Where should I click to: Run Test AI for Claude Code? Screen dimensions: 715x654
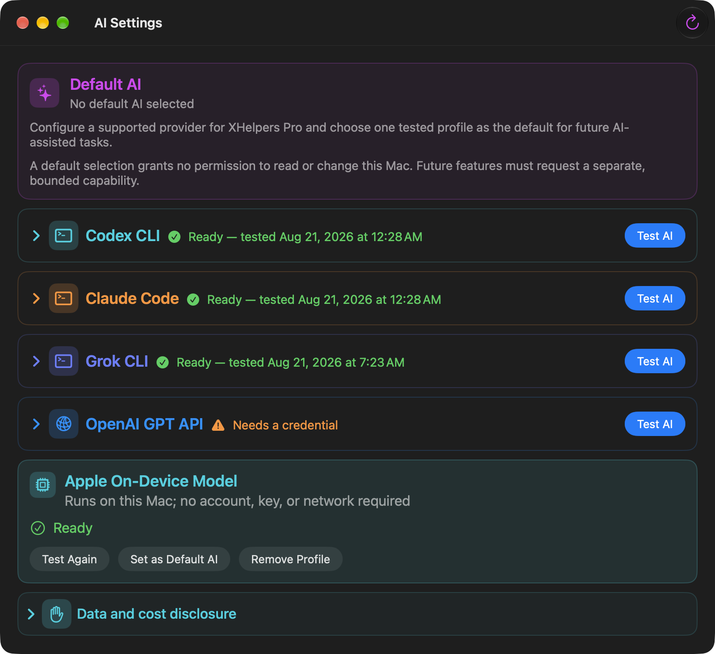pyautogui.click(x=655, y=299)
